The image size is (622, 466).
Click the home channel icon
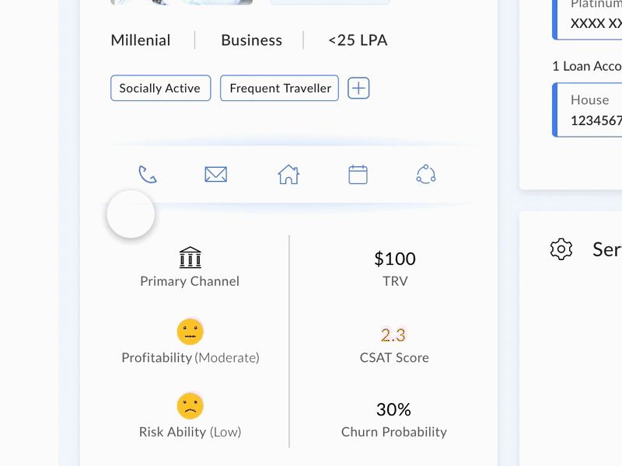(x=287, y=174)
